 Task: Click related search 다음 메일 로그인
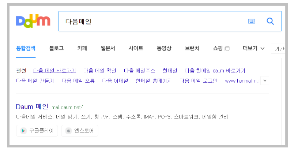pos(198,81)
